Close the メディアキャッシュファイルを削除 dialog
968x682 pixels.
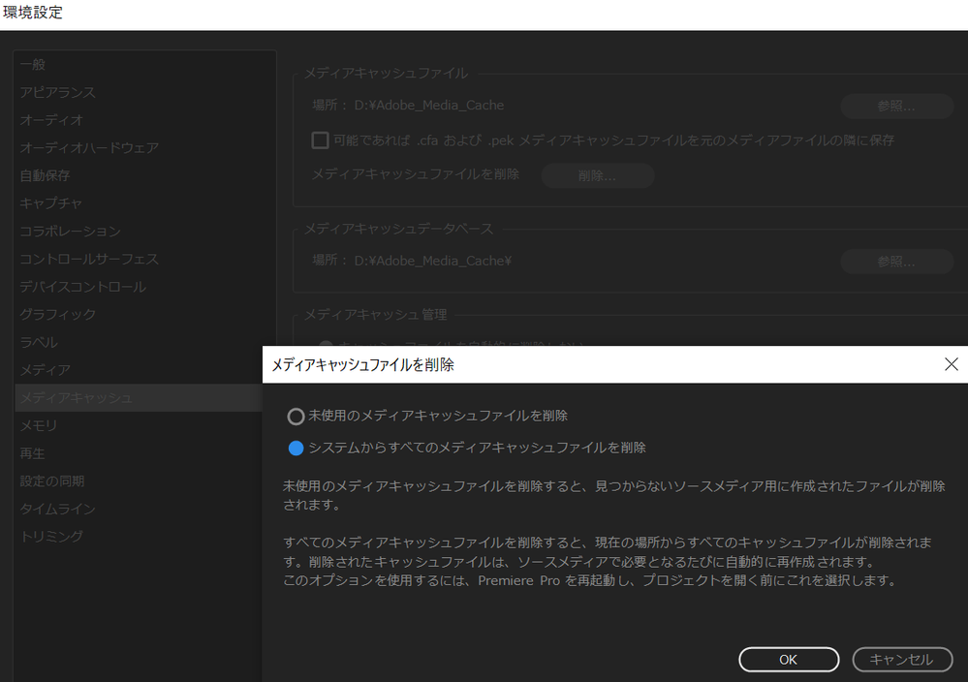click(x=951, y=364)
